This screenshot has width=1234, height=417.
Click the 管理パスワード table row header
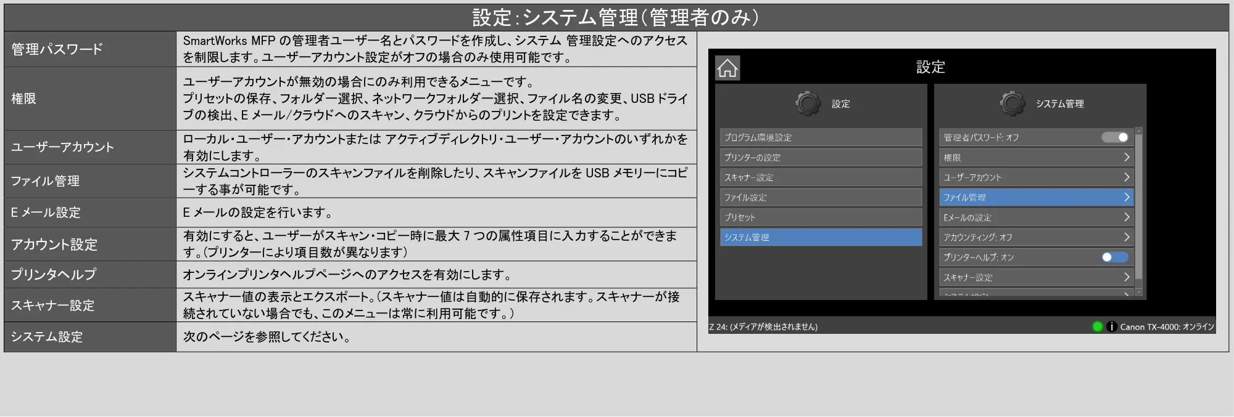click(x=90, y=49)
